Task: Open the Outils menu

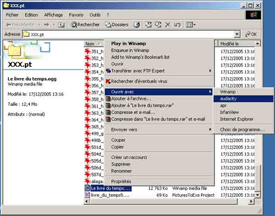Action: point(95,15)
